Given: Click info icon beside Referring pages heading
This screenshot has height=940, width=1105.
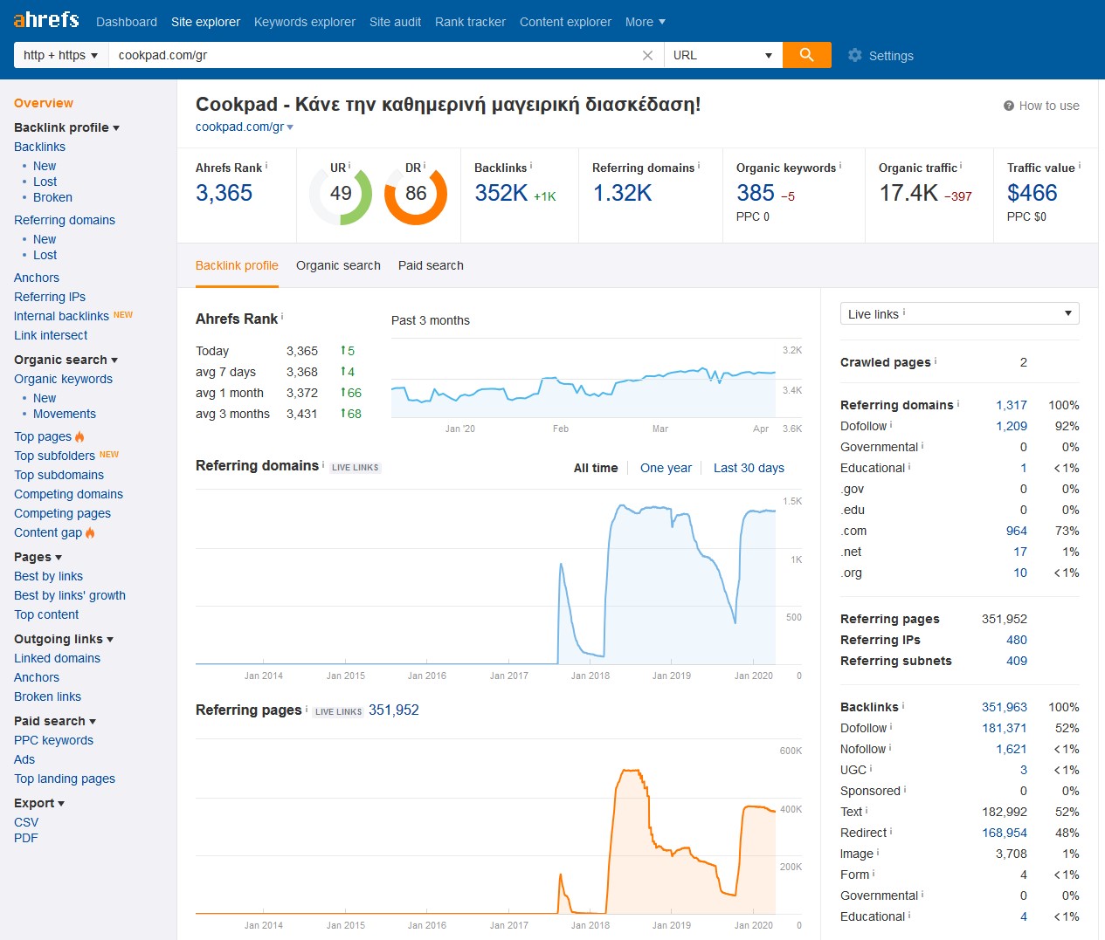Looking at the screenshot, I should click(x=307, y=708).
